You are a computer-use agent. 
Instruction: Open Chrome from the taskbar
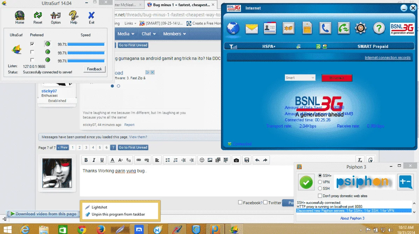82,229
